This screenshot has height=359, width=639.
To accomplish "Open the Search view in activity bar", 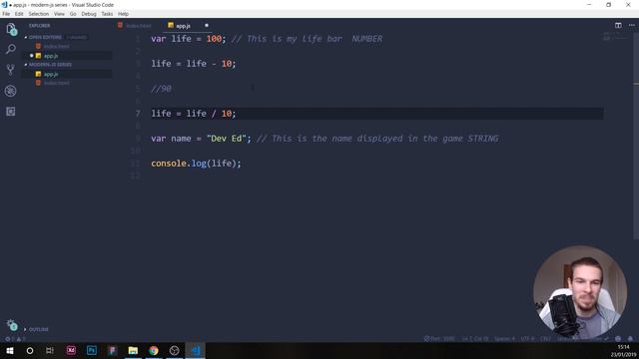I will 11,49.
